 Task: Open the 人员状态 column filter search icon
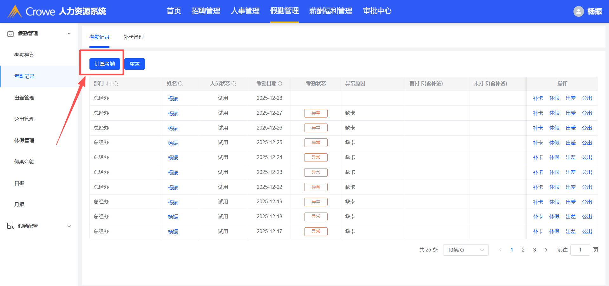[234, 84]
